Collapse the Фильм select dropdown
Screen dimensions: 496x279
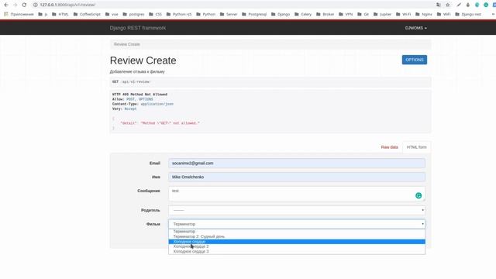click(297, 224)
